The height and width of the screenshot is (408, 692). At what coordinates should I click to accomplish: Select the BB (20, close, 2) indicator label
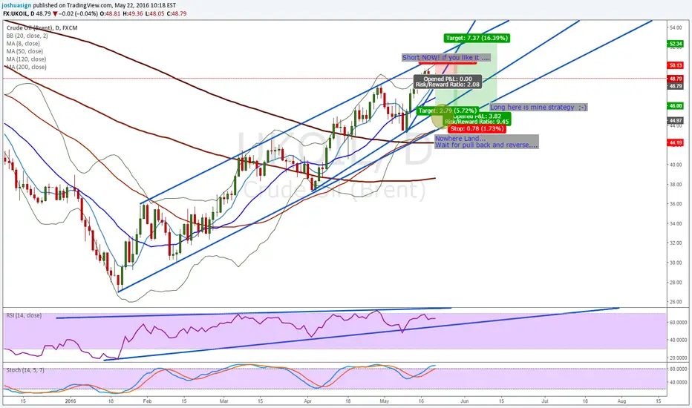pos(27,36)
